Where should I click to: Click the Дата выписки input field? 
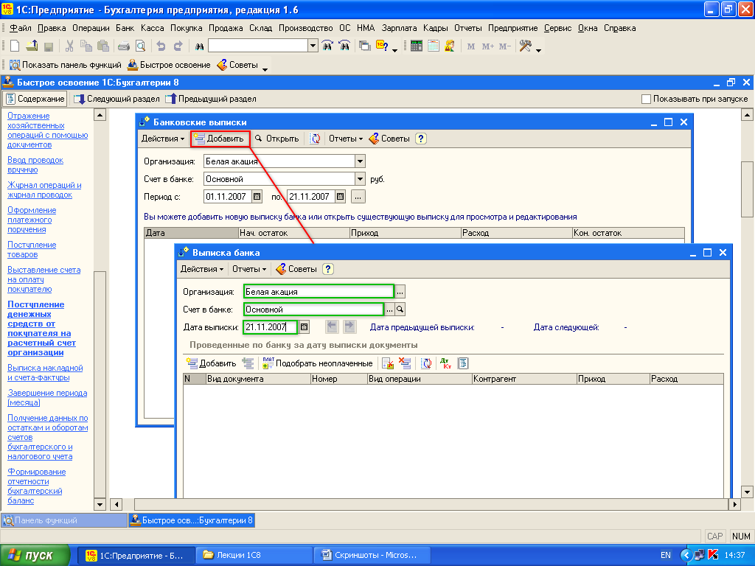point(270,327)
